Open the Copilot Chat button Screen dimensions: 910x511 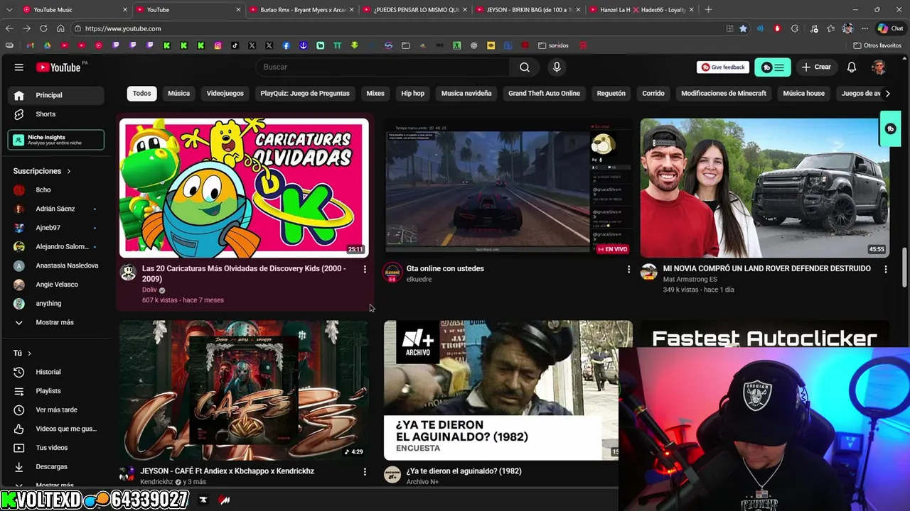coord(890,28)
